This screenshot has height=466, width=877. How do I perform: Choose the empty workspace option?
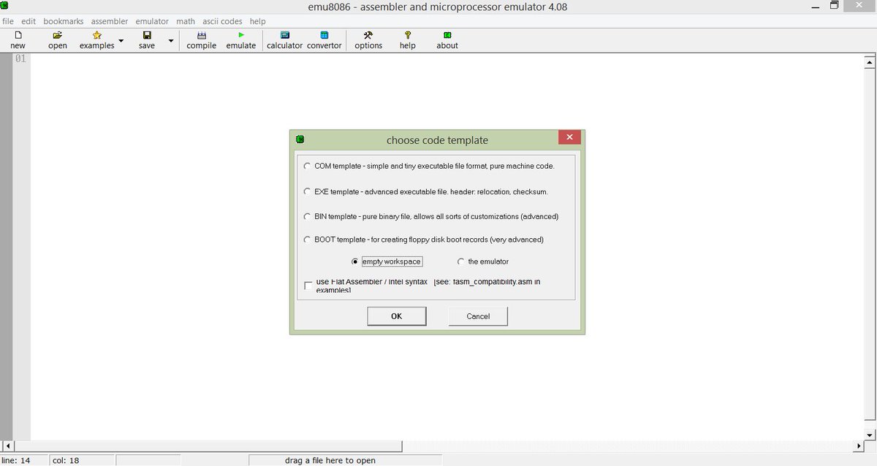click(355, 261)
